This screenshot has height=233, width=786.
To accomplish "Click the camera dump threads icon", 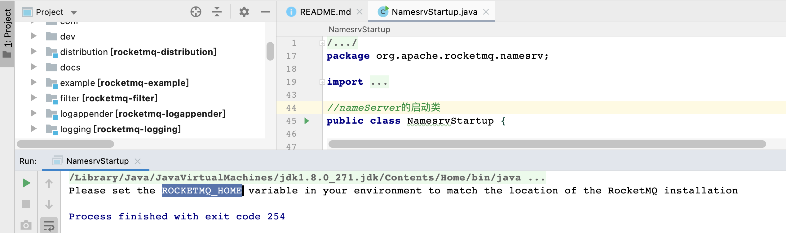I will (26, 225).
